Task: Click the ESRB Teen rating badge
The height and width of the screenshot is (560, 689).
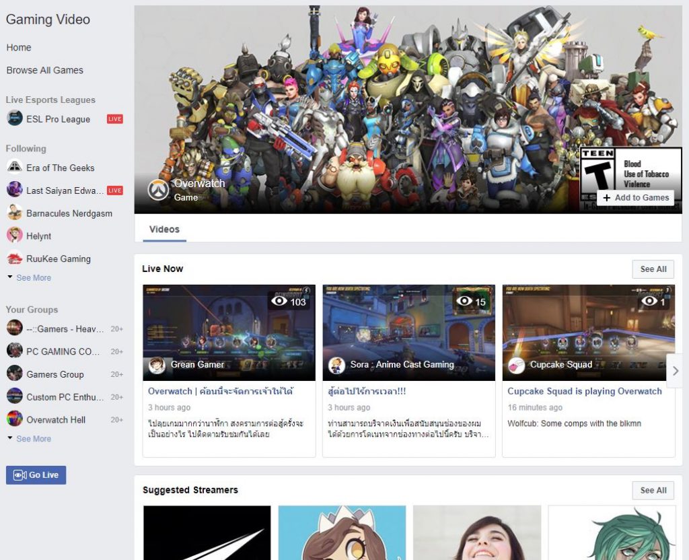Action: (631, 174)
